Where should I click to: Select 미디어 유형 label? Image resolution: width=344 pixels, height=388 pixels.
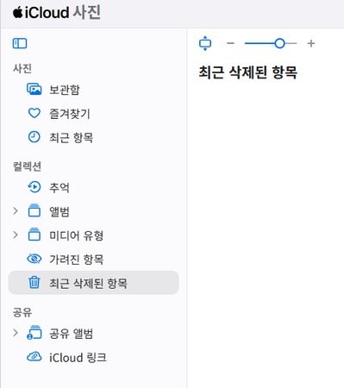(77, 235)
